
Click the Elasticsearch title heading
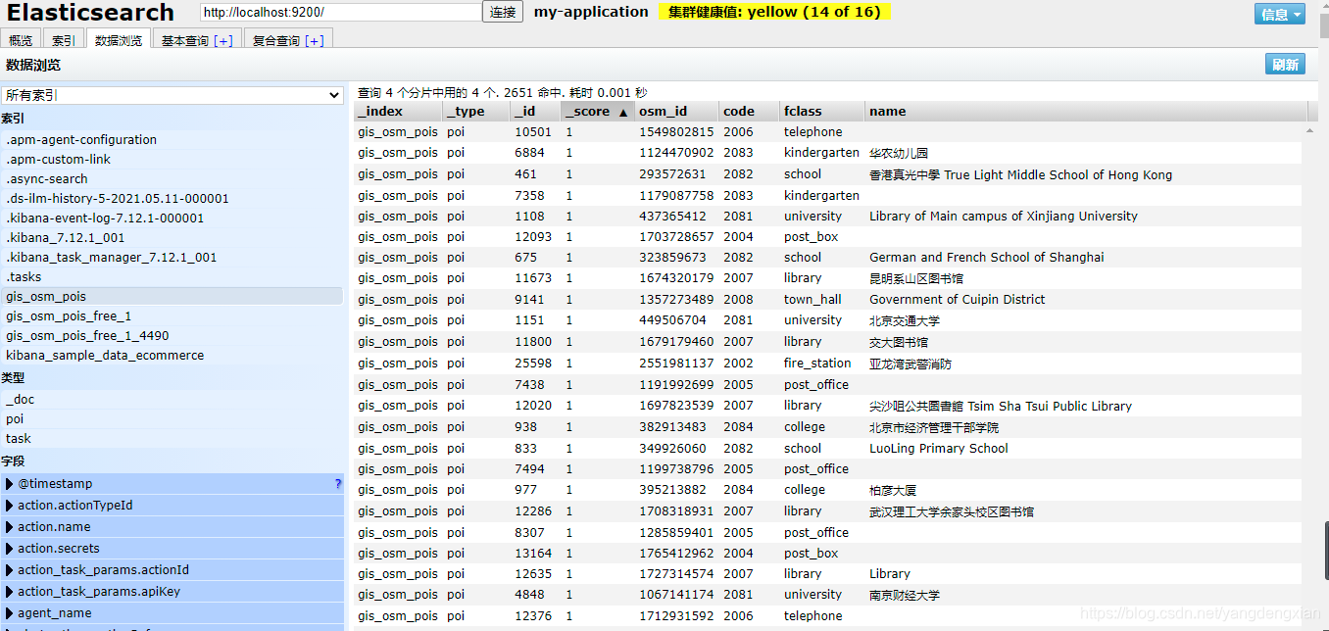click(90, 13)
